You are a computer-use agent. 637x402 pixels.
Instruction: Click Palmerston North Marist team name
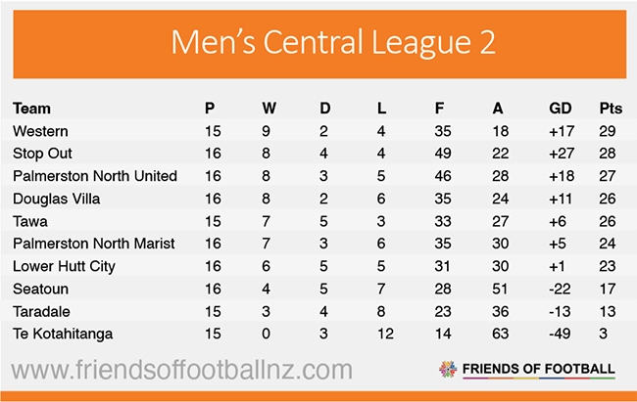pyautogui.click(x=93, y=244)
